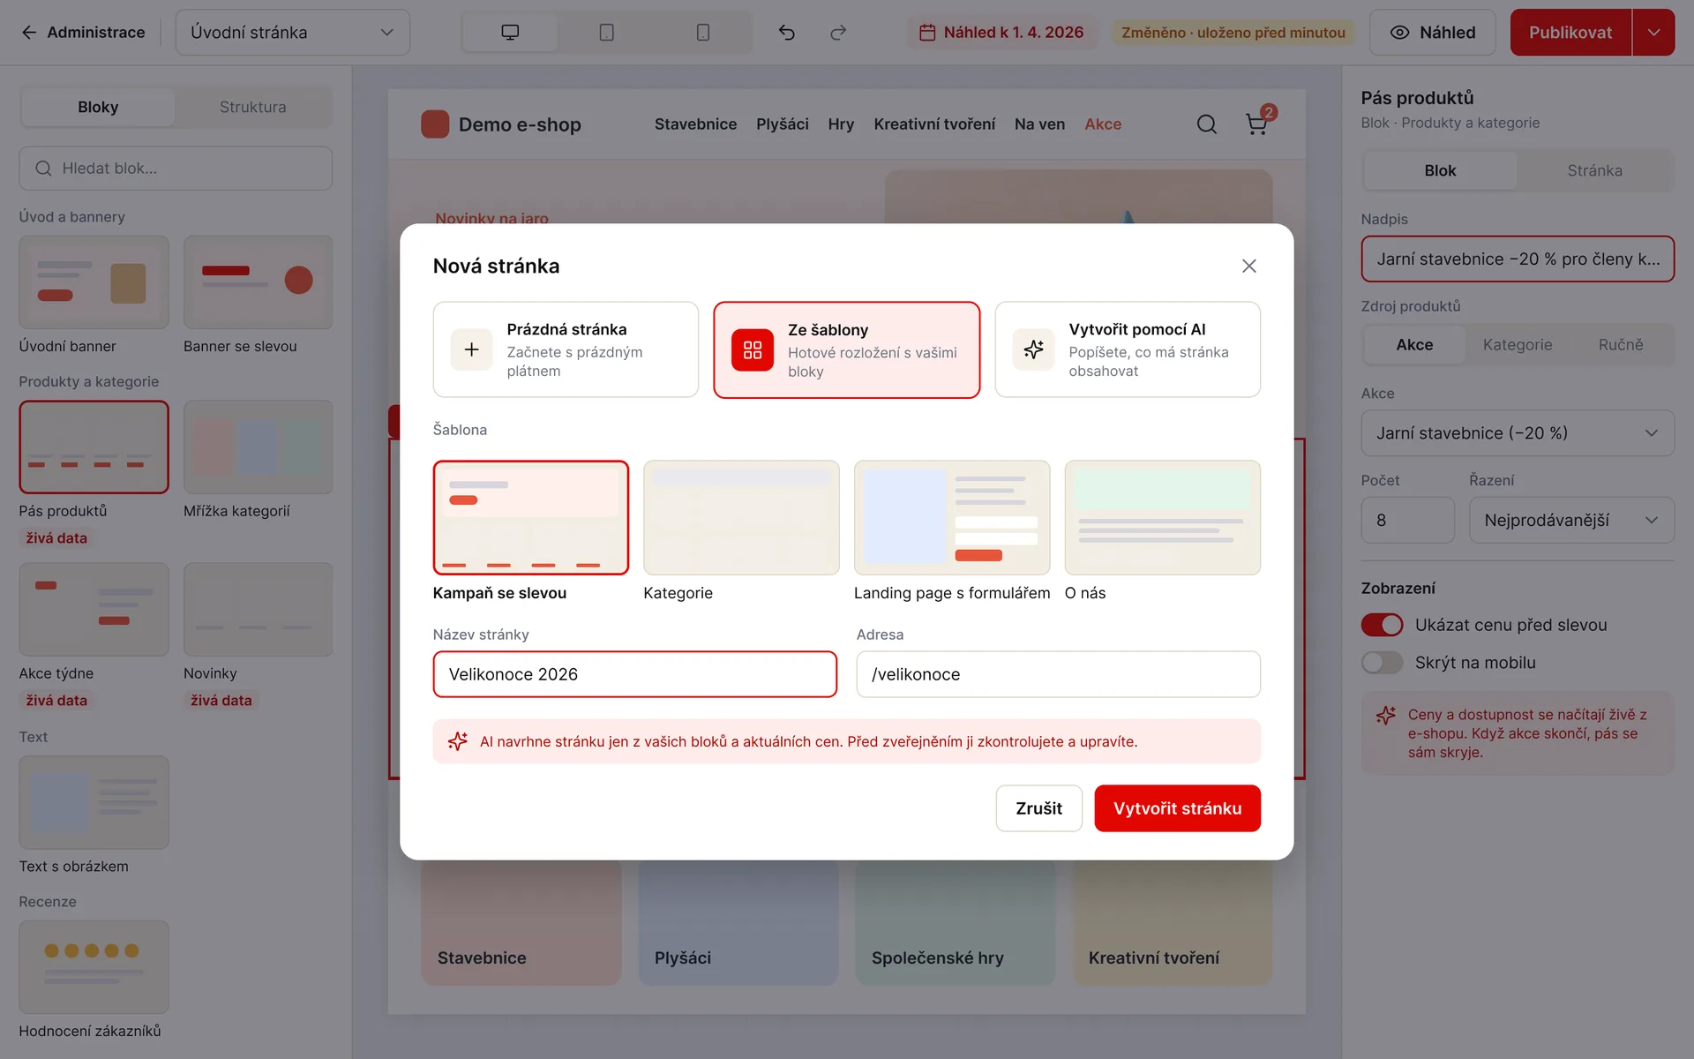
Task: Click the Zrušit button
Action: [x=1038, y=808]
